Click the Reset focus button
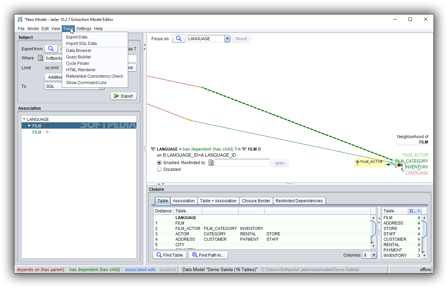The image size is (448, 288). 242,38
